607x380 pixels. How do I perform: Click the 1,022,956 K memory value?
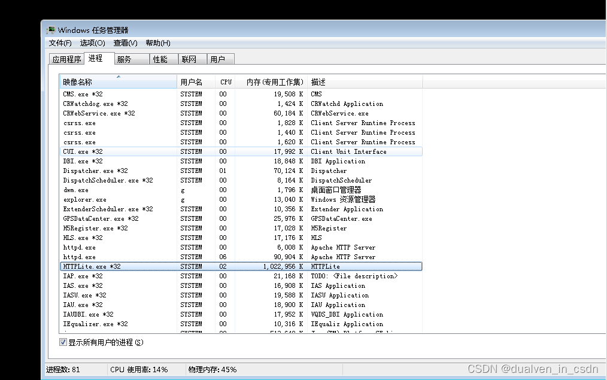pyautogui.click(x=283, y=267)
